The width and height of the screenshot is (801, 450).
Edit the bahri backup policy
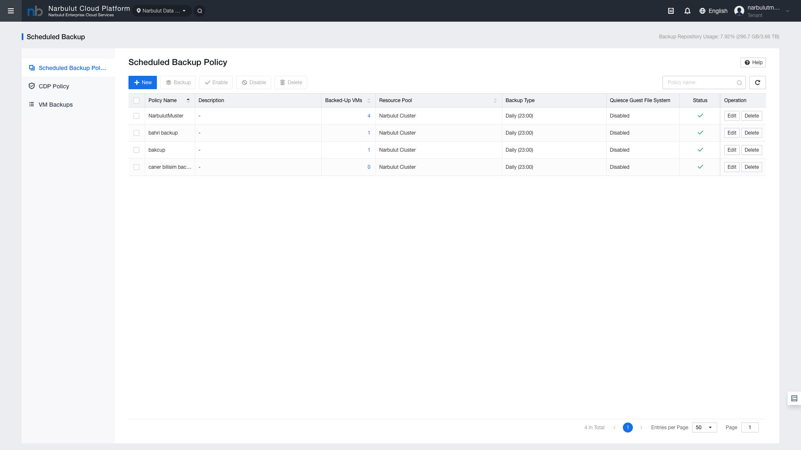(x=732, y=133)
